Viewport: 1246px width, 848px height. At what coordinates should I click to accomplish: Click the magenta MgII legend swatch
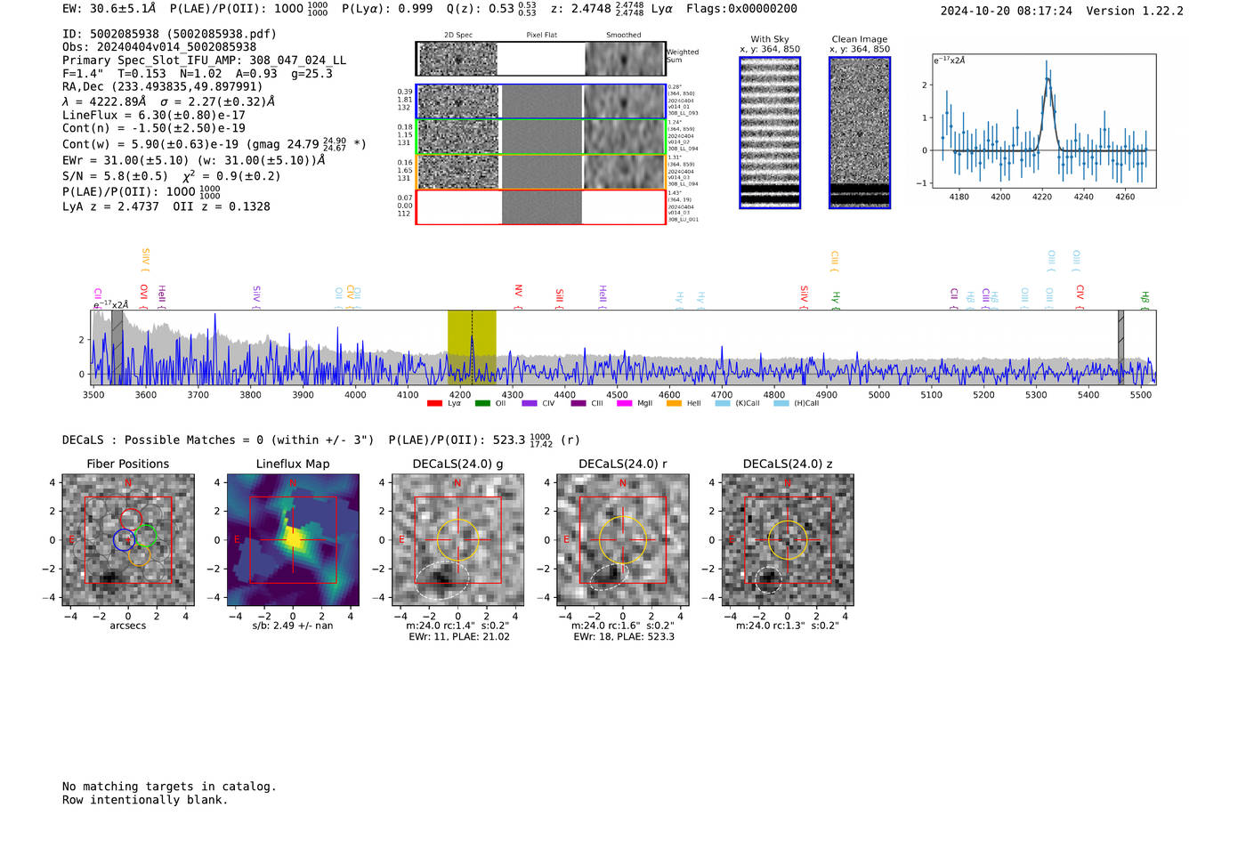click(x=625, y=404)
